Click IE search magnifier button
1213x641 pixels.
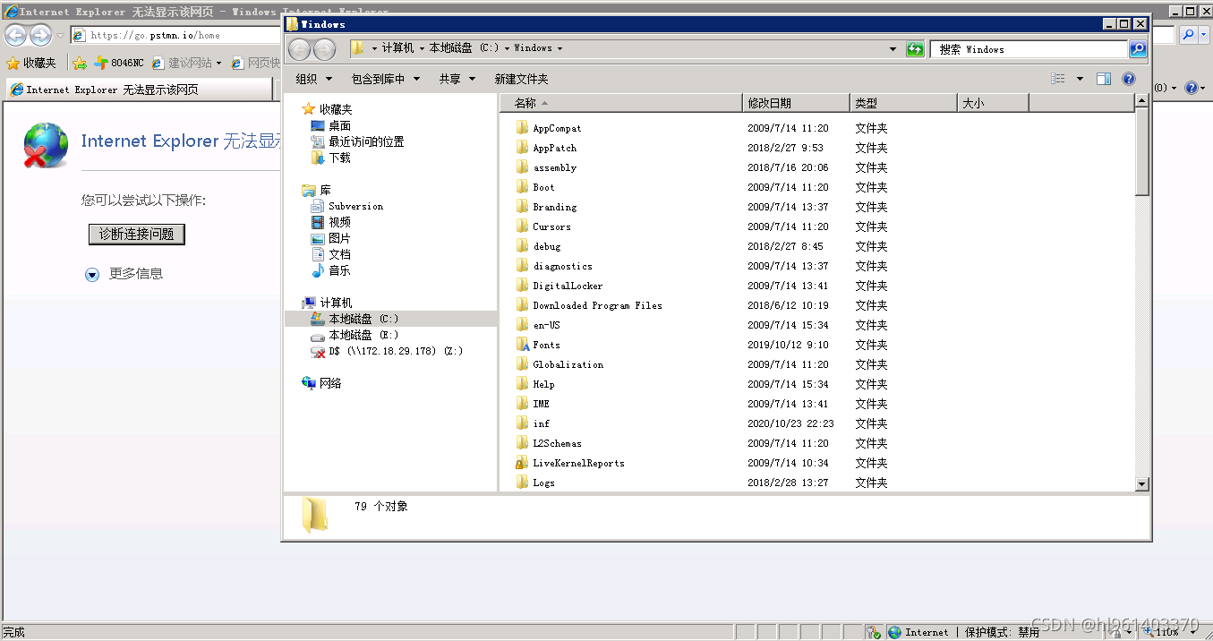pos(1188,35)
